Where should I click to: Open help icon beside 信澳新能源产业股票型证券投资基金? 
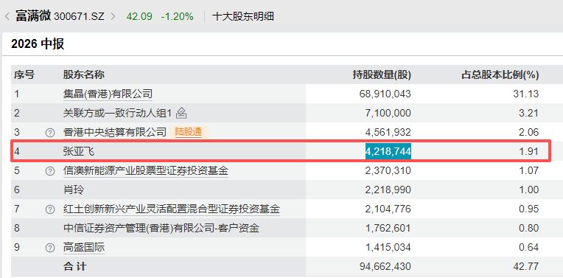click(x=50, y=170)
